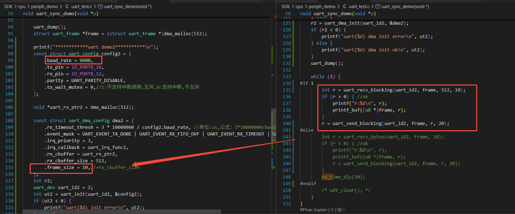Dismiss the Trae code lens with the X

pos(332,210)
